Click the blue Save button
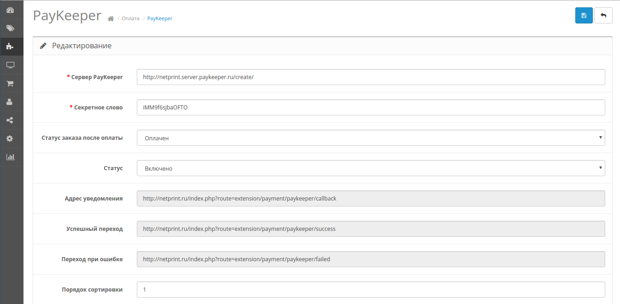Viewport: 620px width, 304px height. coord(584,16)
